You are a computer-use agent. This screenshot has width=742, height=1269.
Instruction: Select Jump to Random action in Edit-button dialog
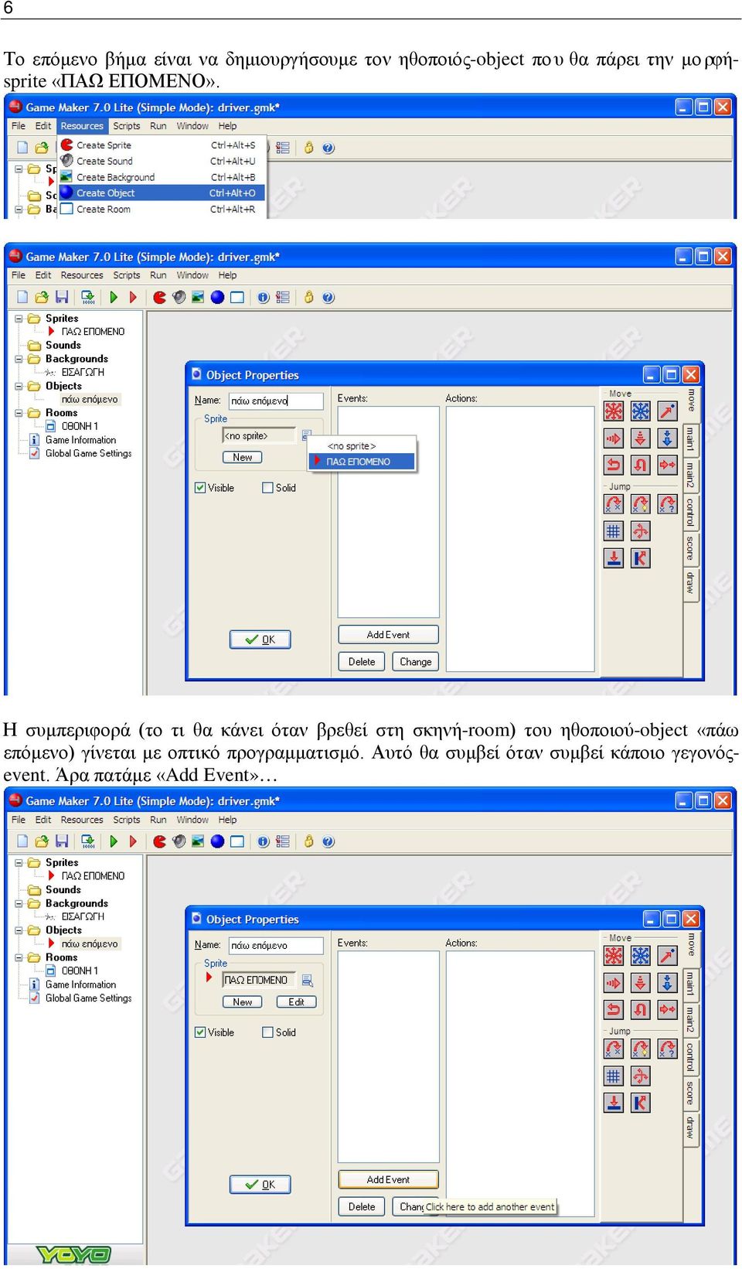(x=668, y=1049)
